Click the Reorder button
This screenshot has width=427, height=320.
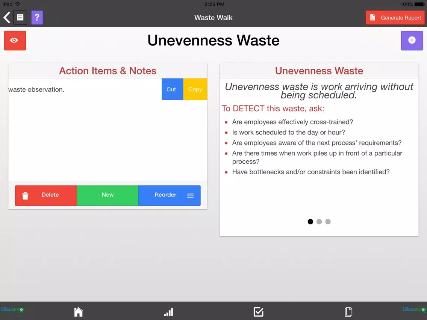click(170, 195)
